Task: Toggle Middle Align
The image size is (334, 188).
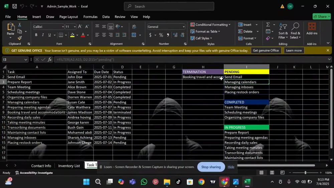Action: [x=104, y=26]
